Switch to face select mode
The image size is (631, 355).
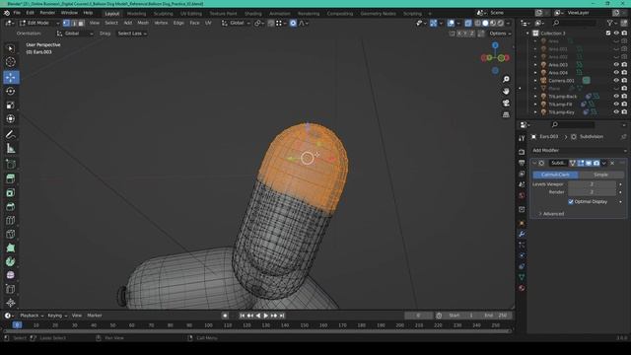[81, 23]
